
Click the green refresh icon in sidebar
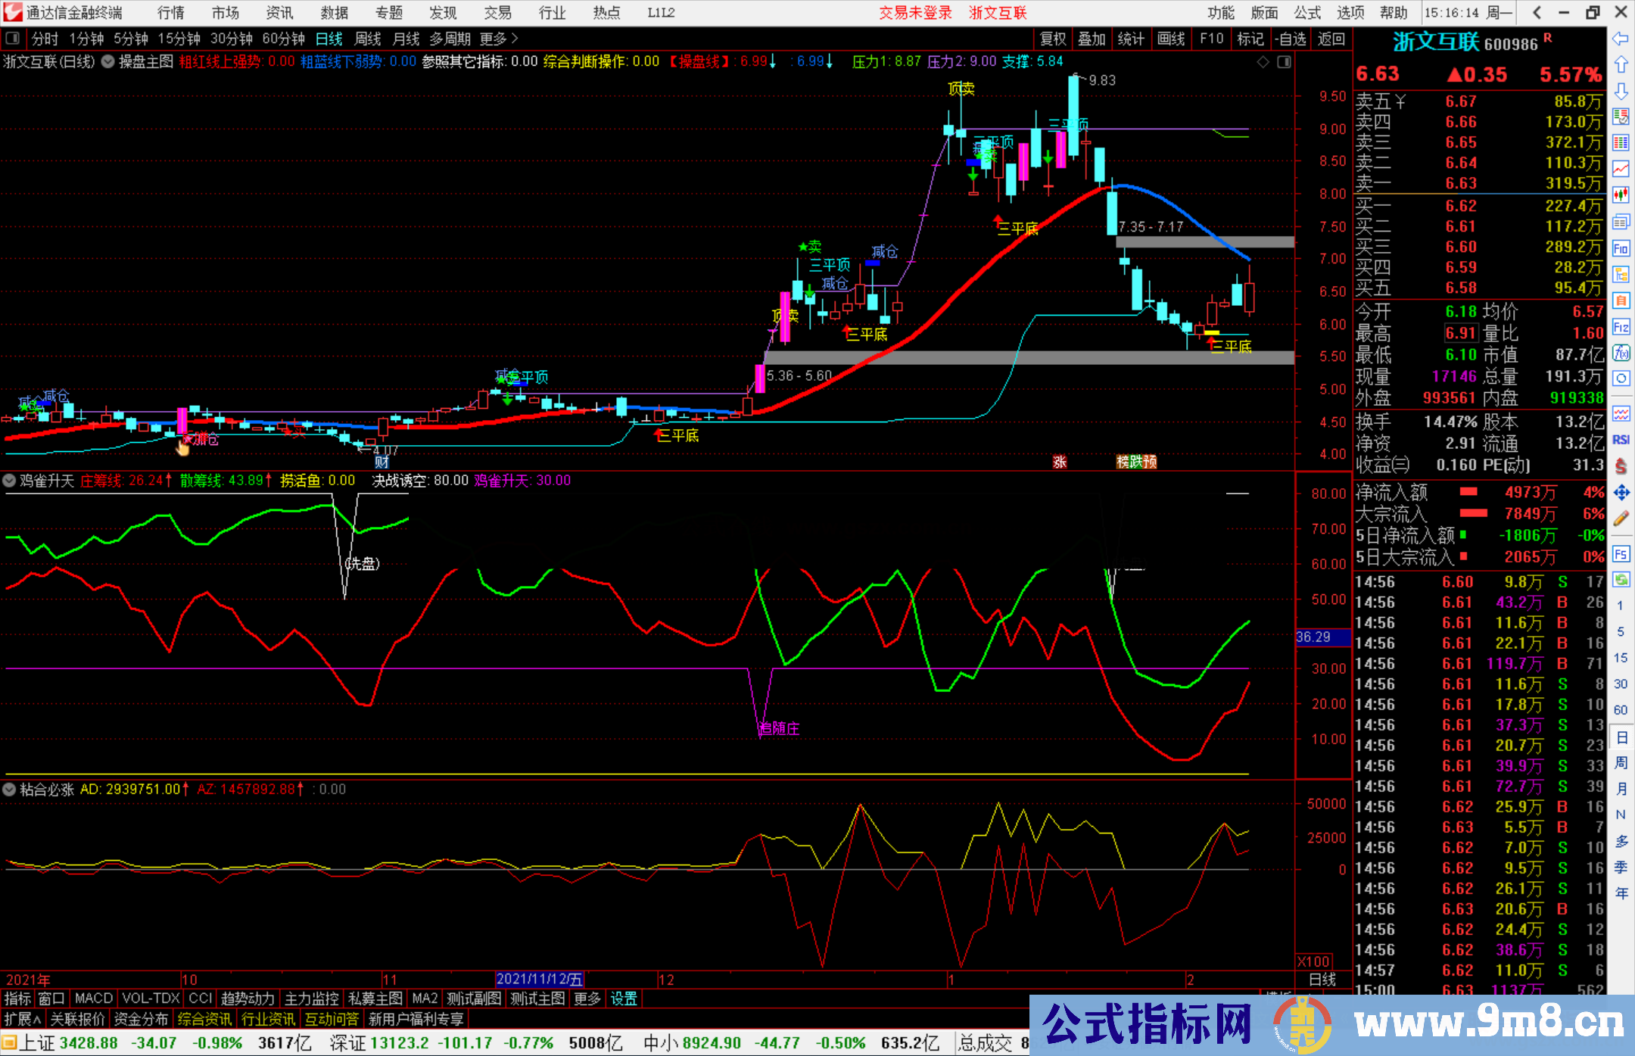click(x=1621, y=580)
